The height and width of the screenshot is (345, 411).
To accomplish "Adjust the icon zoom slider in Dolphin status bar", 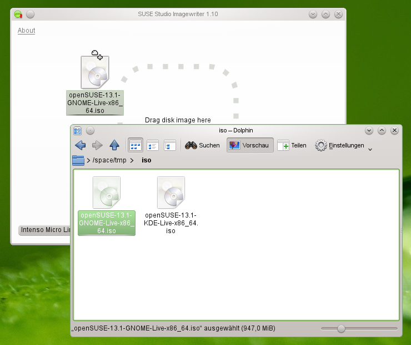I will (341, 328).
